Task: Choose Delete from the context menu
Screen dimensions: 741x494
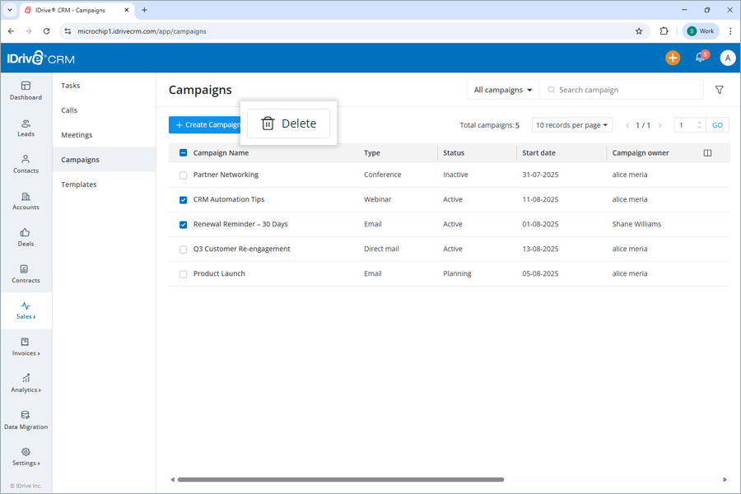Action: [x=287, y=123]
